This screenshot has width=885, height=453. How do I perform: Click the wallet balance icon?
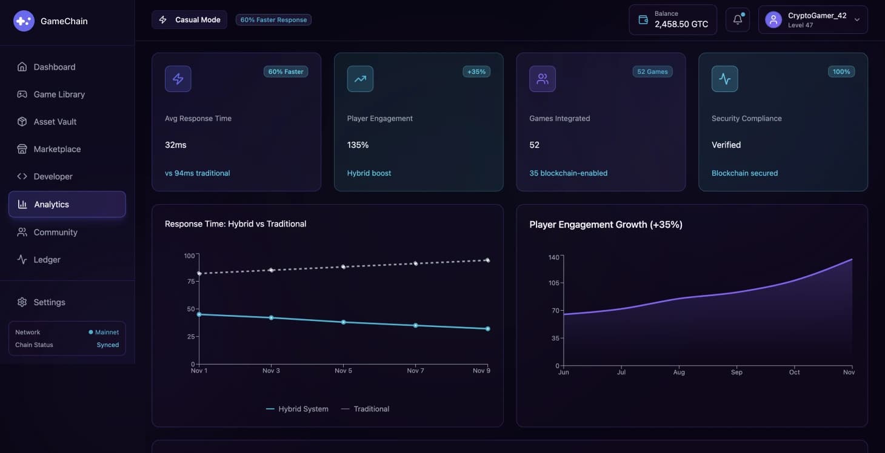(x=643, y=19)
